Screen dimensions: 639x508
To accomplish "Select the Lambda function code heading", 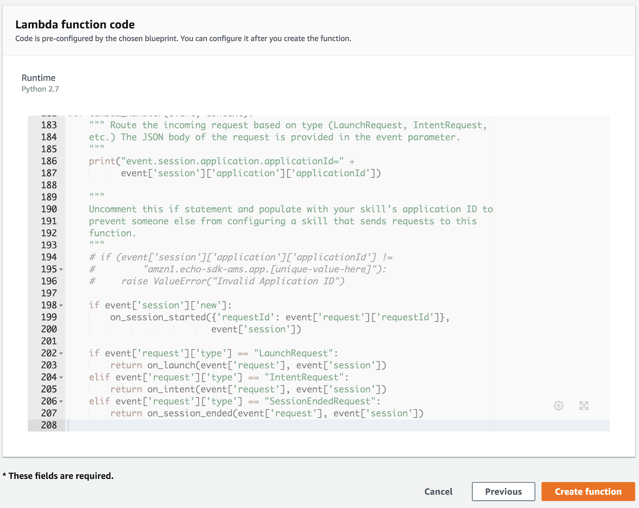I will click(x=75, y=24).
